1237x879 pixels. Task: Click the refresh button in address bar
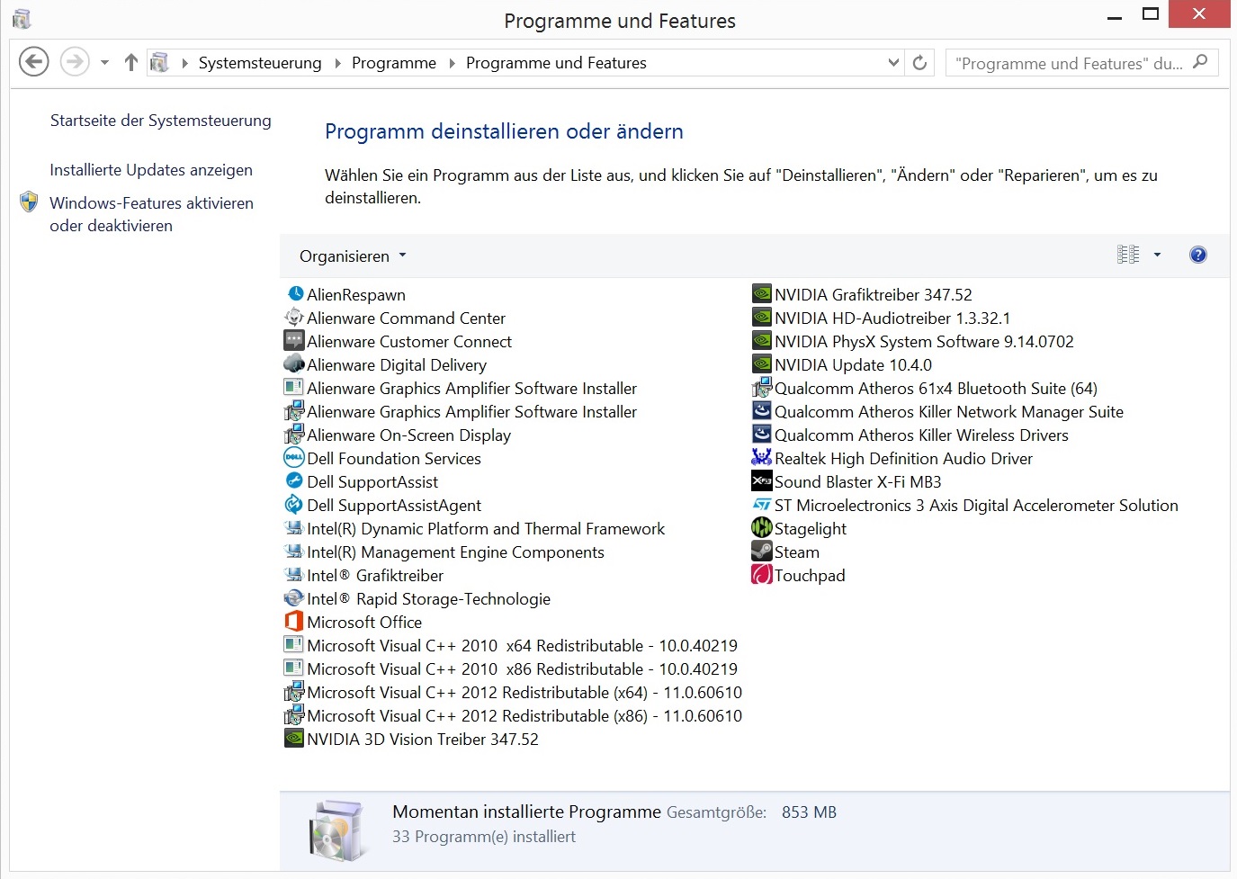[919, 63]
